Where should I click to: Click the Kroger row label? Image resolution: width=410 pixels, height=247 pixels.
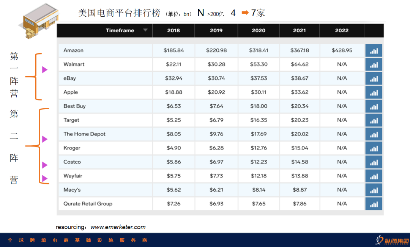tap(72, 148)
